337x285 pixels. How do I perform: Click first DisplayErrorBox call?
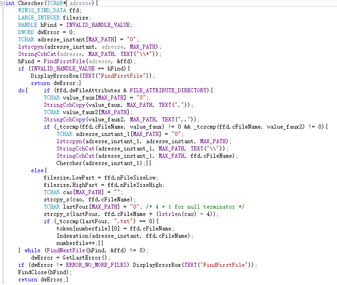point(93,76)
